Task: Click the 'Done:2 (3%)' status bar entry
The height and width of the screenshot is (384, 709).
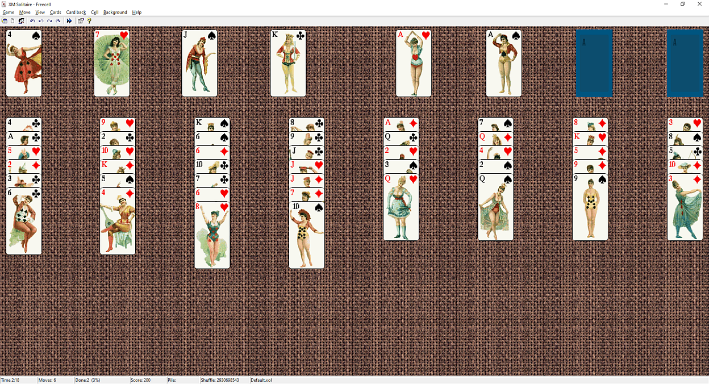Action: (102, 380)
